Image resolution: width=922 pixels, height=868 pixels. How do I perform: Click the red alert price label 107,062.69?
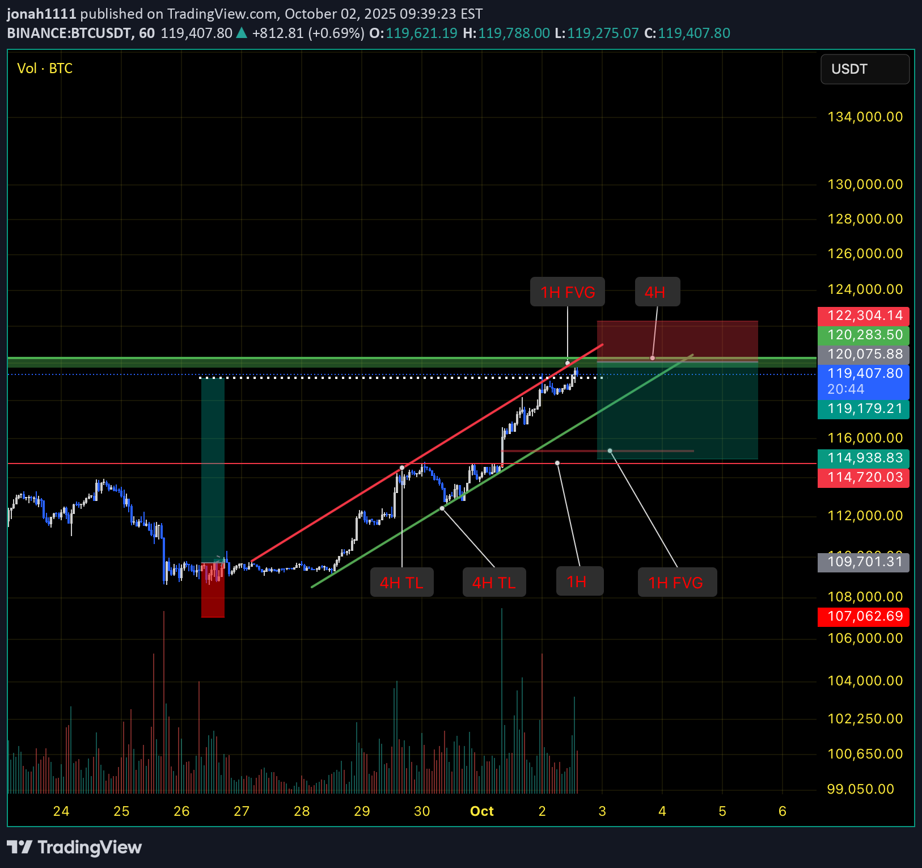click(863, 617)
